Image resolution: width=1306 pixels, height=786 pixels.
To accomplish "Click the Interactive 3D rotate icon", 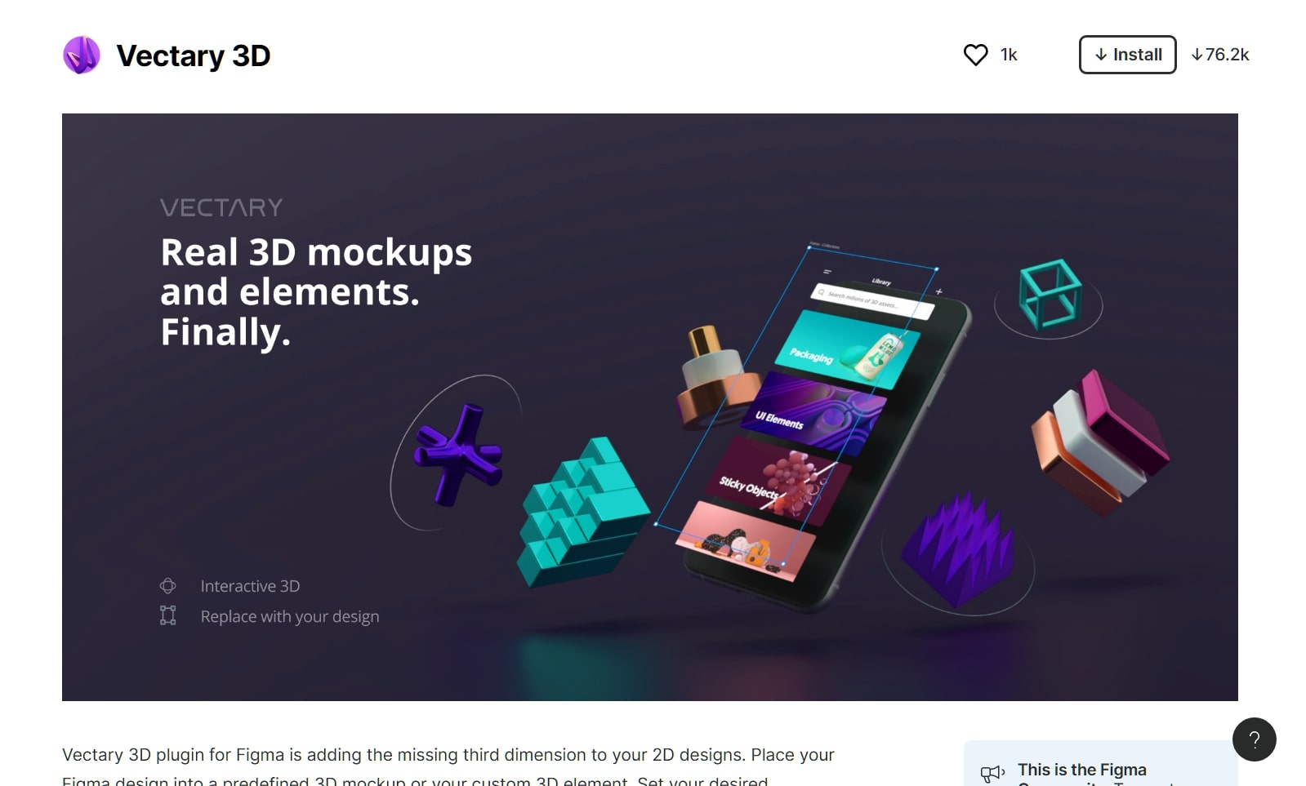I will point(167,586).
